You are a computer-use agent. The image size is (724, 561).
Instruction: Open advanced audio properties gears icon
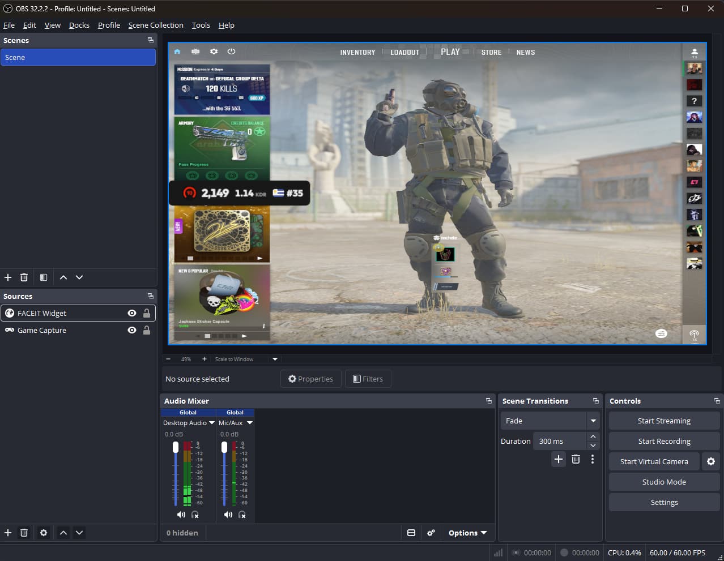point(431,533)
